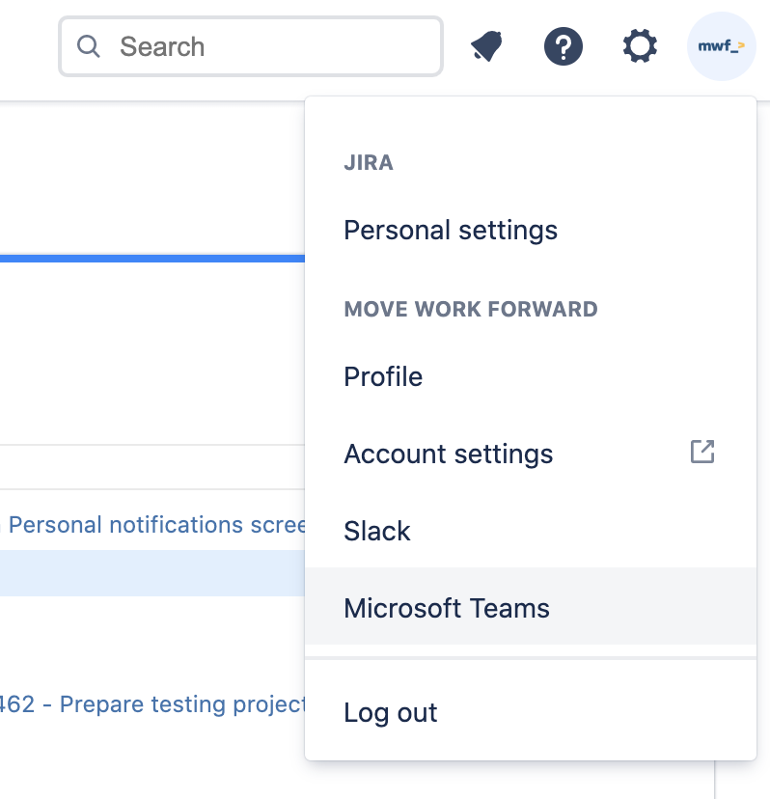Click the JIRA section heading
The width and height of the screenshot is (770, 799).
(369, 162)
